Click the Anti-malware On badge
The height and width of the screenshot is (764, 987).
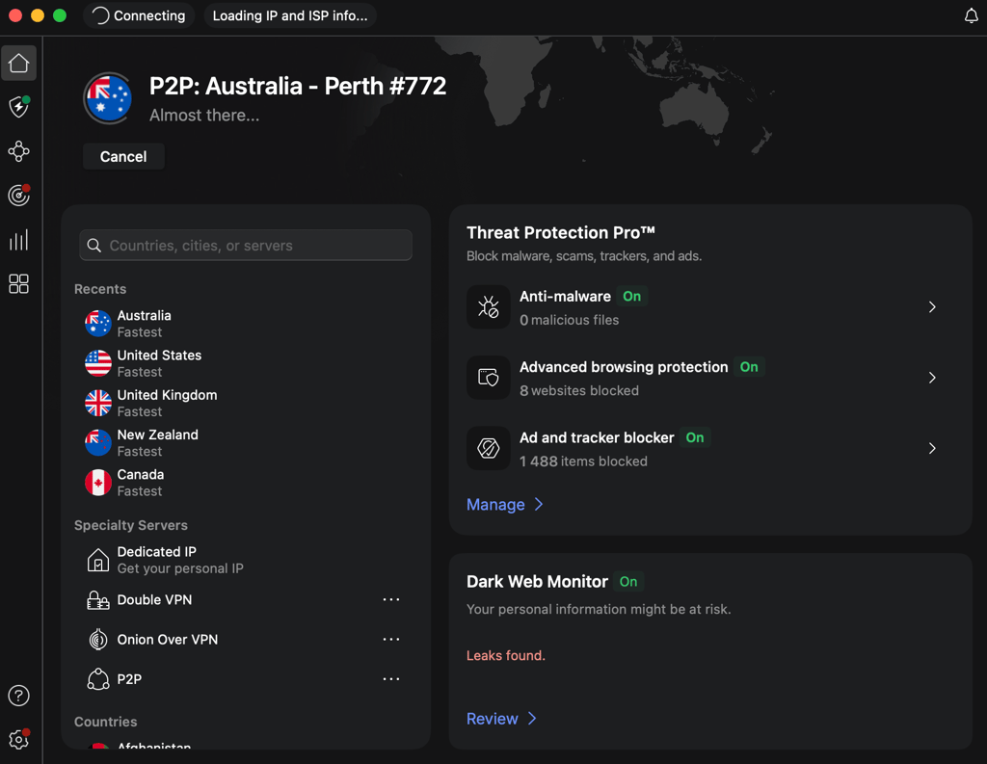point(631,297)
